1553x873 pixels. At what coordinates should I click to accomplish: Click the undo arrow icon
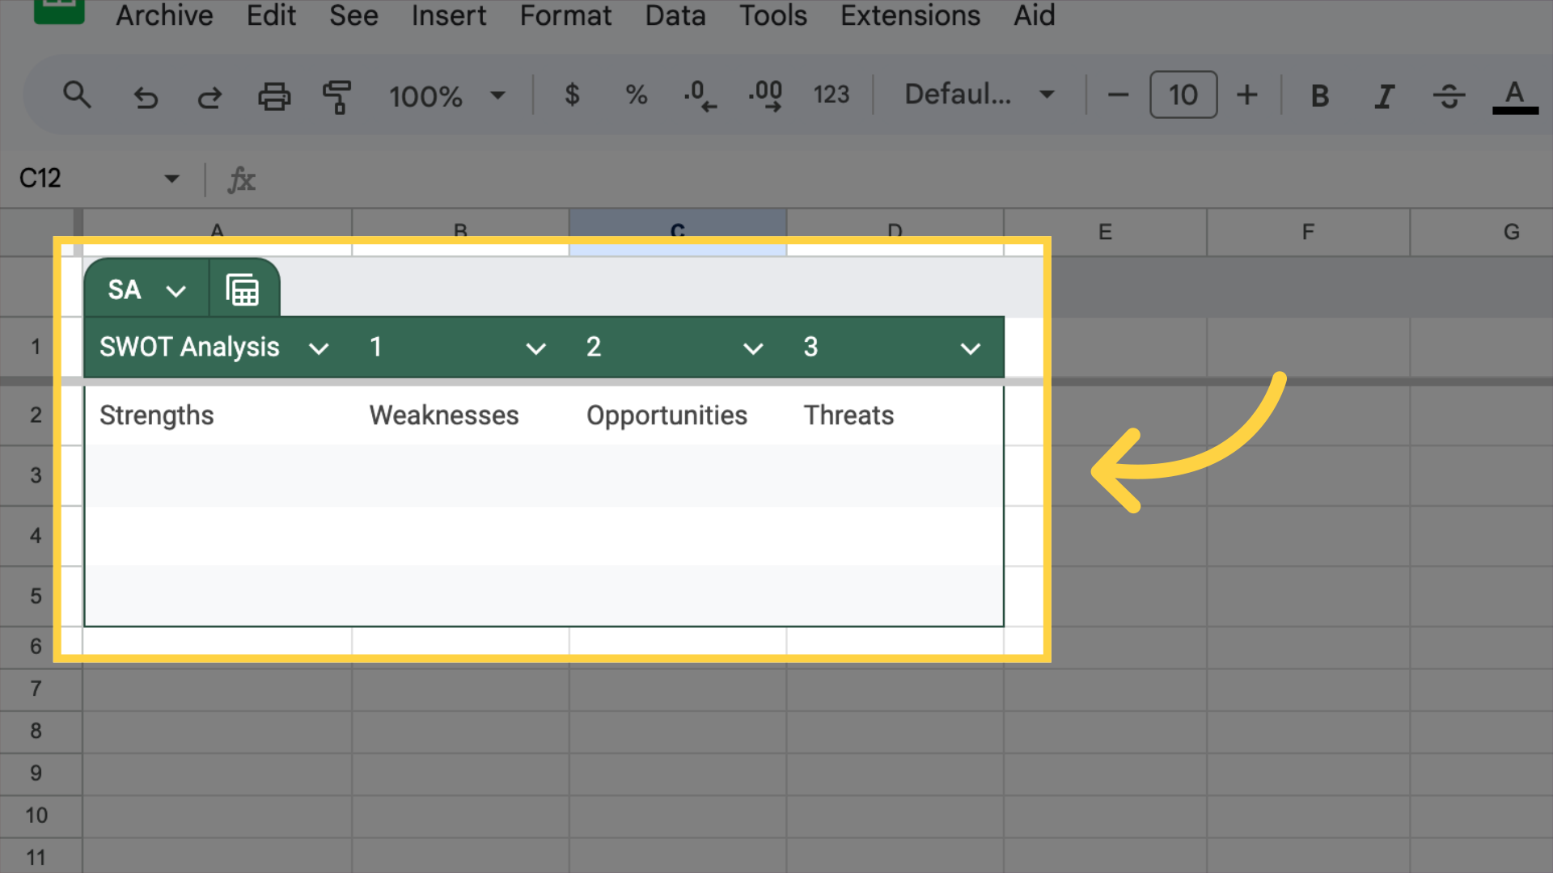pos(146,97)
